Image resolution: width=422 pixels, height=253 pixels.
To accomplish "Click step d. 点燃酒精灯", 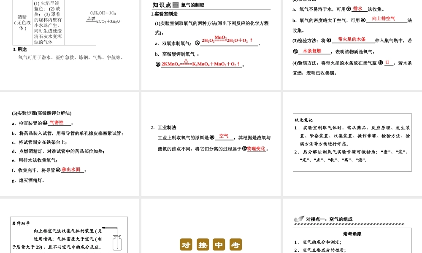I will click(x=58, y=151).
